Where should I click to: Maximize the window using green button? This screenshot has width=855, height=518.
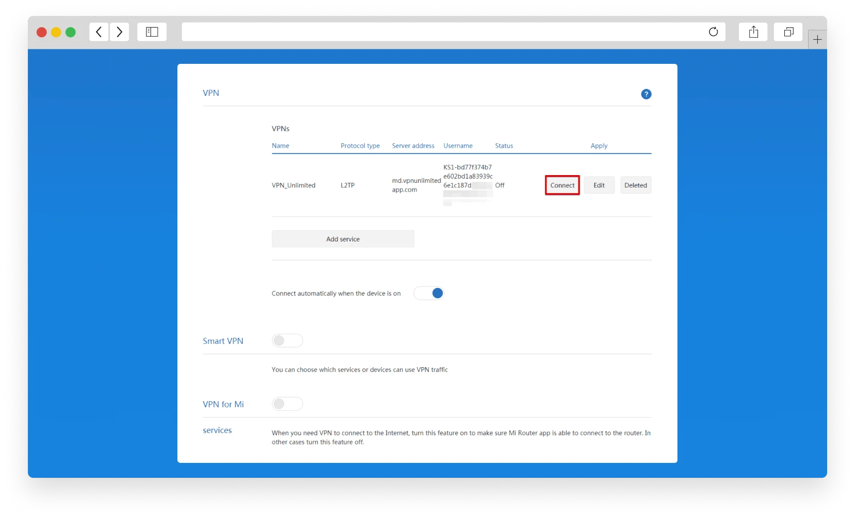[x=71, y=32]
